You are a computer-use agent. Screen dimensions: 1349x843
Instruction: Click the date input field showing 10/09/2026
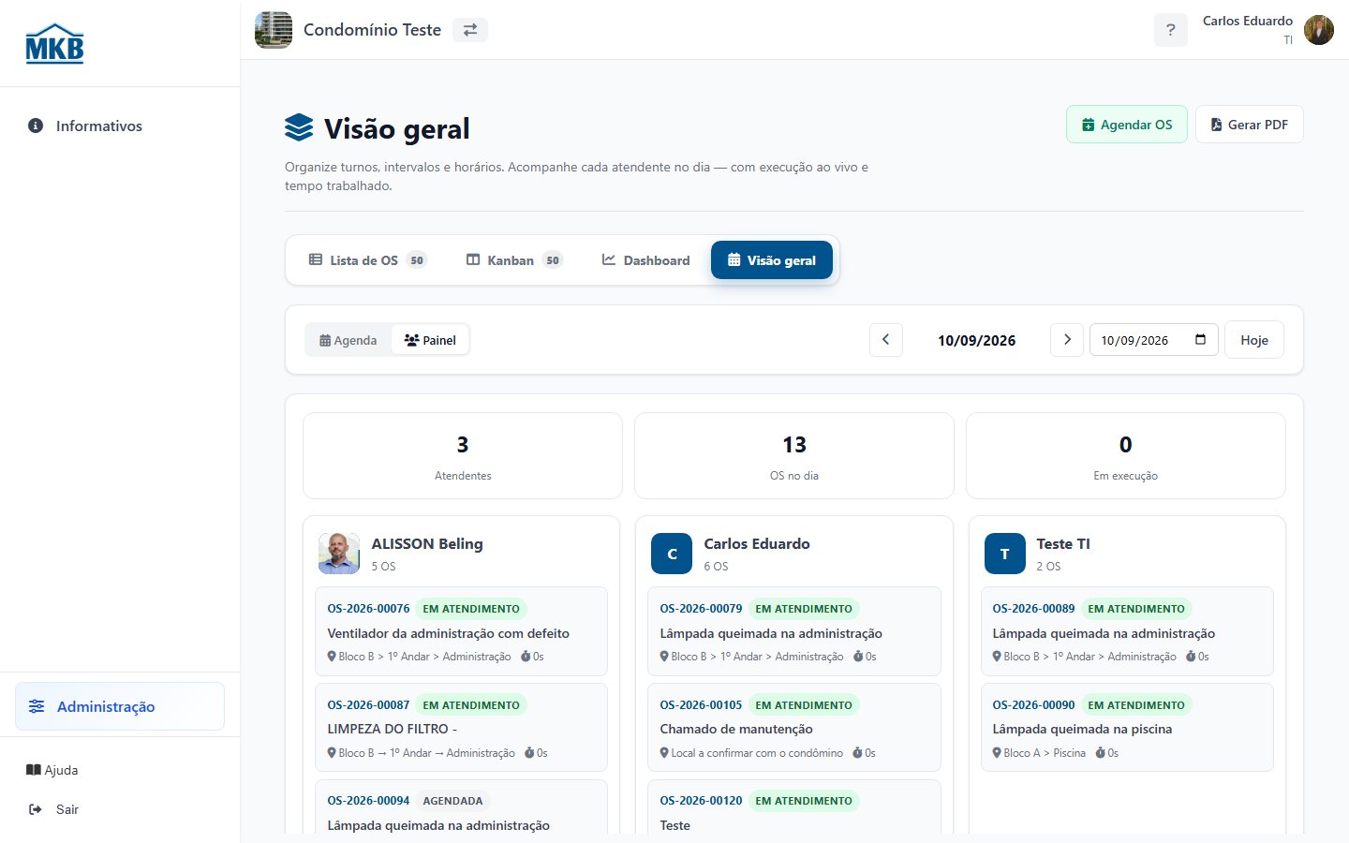click(1153, 340)
